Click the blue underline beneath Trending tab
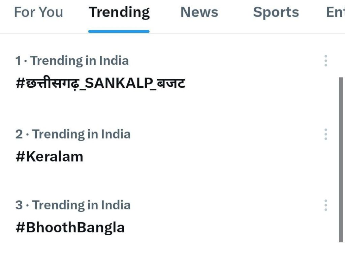 pyautogui.click(x=119, y=31)
